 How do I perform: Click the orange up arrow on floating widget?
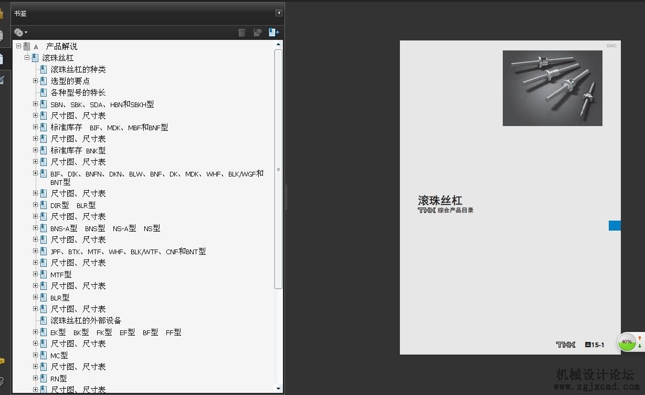640,337
